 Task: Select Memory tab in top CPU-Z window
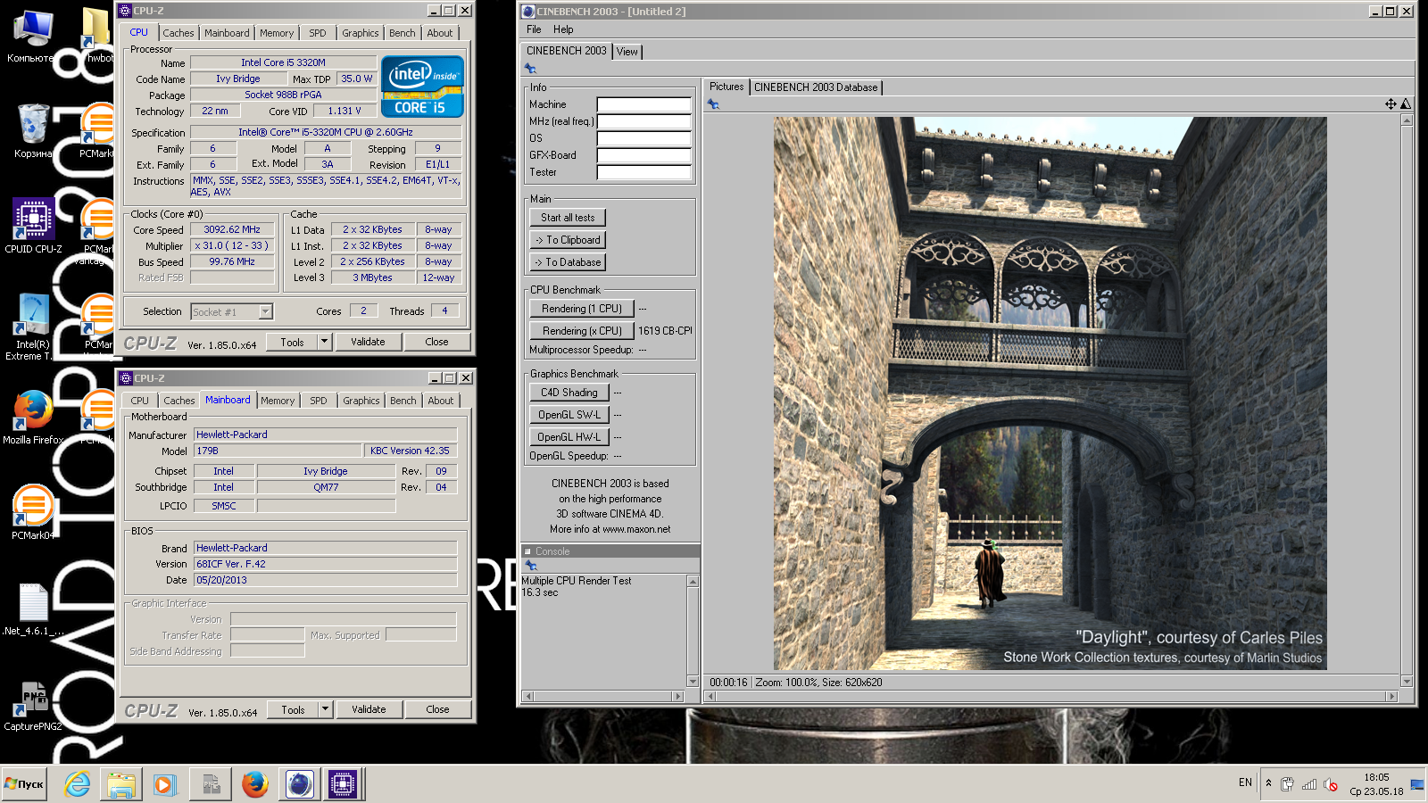pyautogui.click(x=277, y=33)
